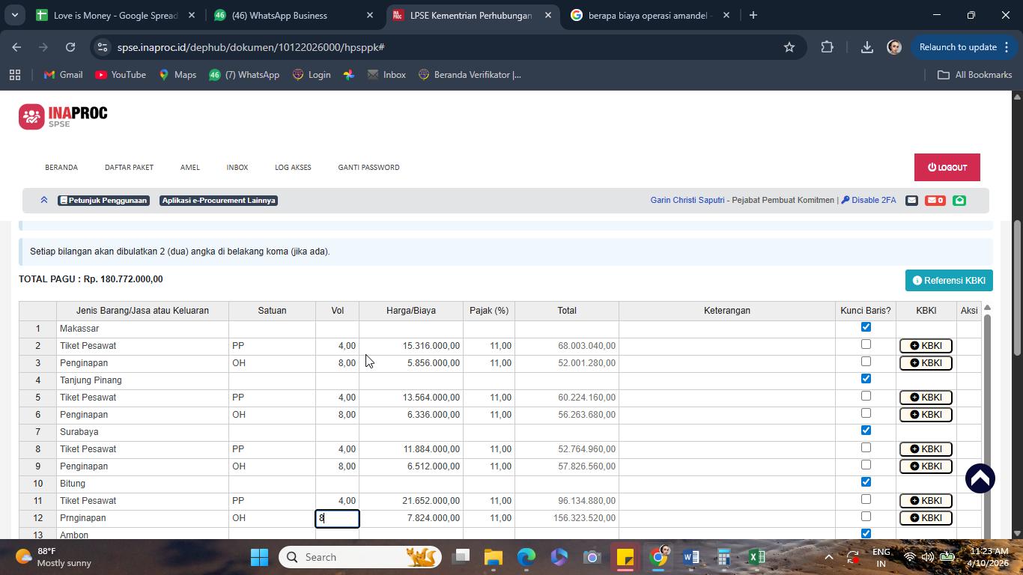Toggle Kunci Baris for row 8 Tiket Pesawat
This screenshot has width=1023, height=575.
click(x=866, y=448)
